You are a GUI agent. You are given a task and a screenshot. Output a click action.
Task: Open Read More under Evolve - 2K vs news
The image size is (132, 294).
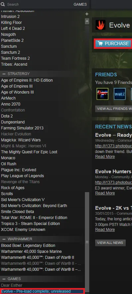105,230
